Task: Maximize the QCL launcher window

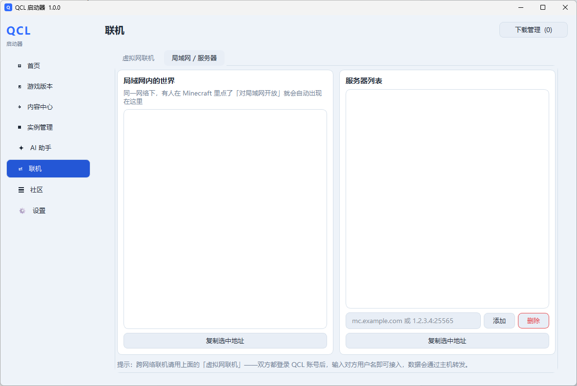Action: (543, 7)
